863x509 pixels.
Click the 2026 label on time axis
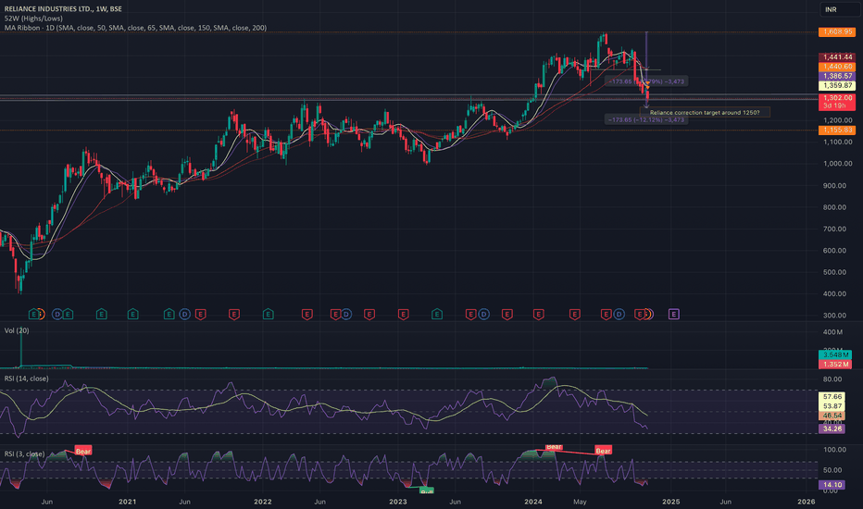(807, 502)
